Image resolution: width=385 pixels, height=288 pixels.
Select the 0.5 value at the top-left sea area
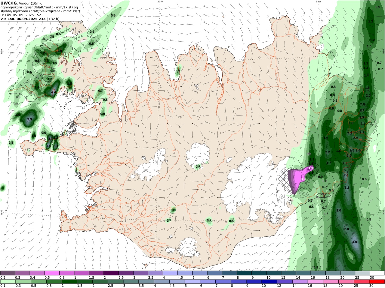[x=113, y=15]
